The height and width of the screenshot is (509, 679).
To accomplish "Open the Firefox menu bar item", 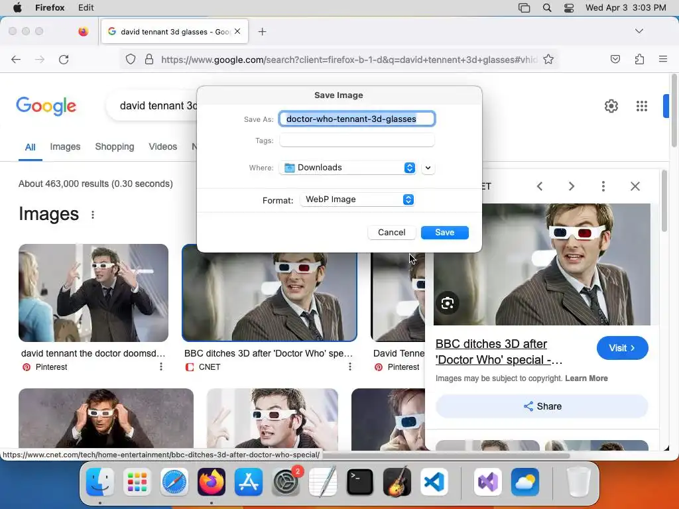I will click(x=50, y=7).
